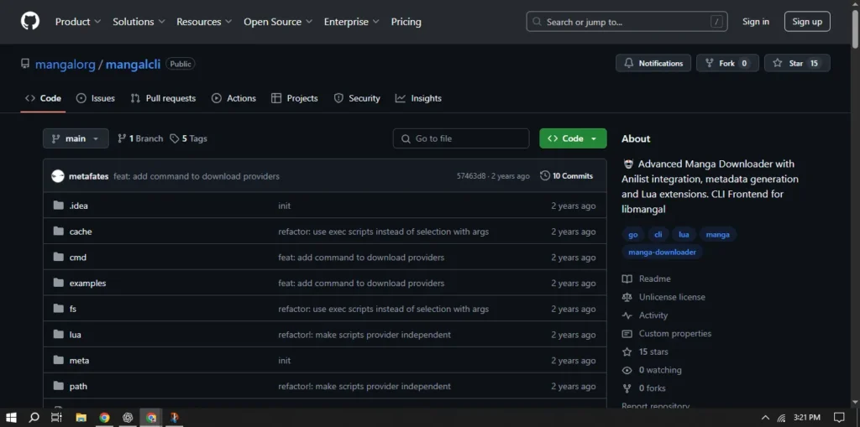Expand the main branch dropdown

(76, 138)
